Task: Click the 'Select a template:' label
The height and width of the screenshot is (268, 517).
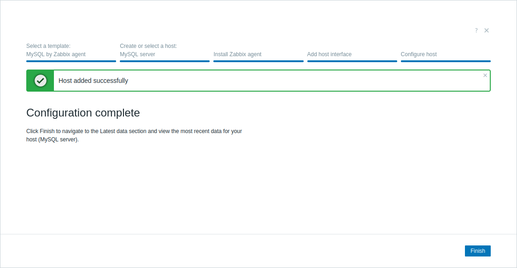Action: click(48, 46)
